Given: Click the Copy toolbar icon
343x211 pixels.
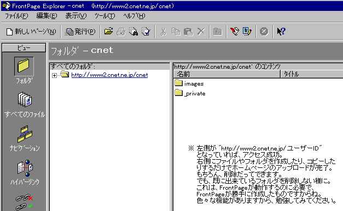Looking at the screenshot, I should (x=176, y=32).
